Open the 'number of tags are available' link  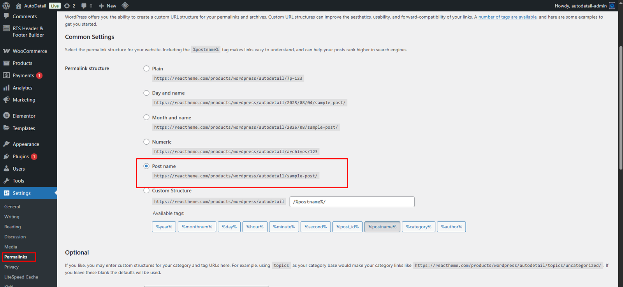click(507, 17)
